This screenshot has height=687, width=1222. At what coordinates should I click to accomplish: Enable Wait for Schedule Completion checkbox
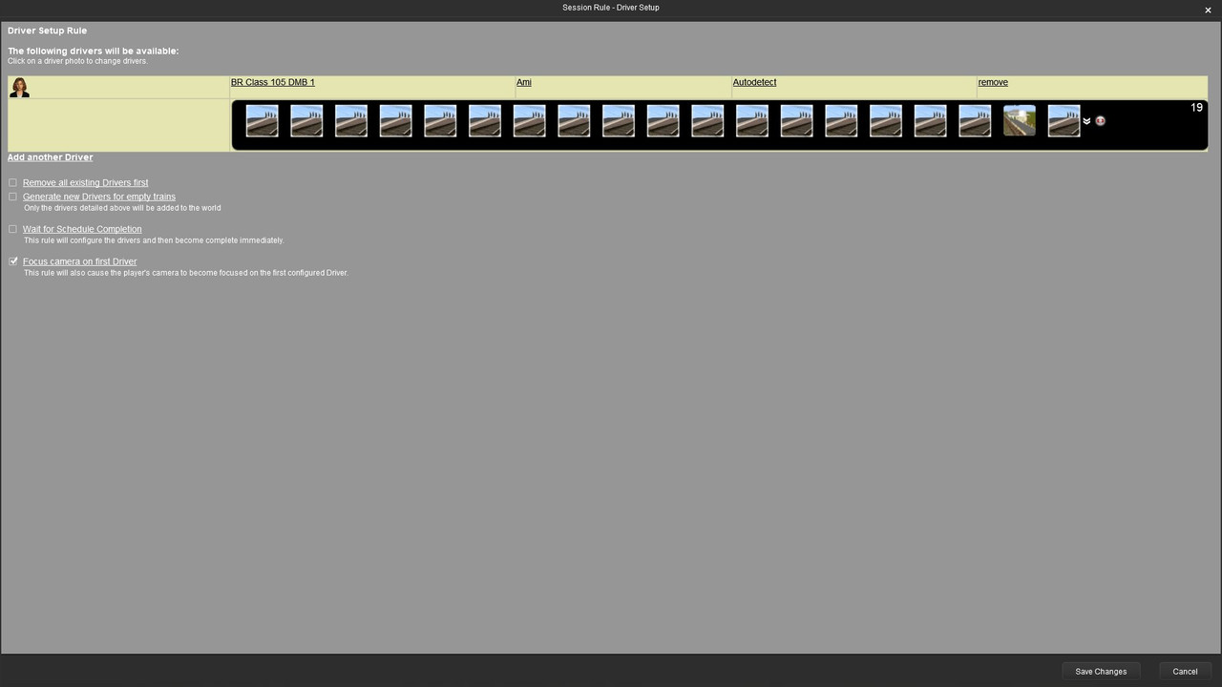click(x=13, y=229)
